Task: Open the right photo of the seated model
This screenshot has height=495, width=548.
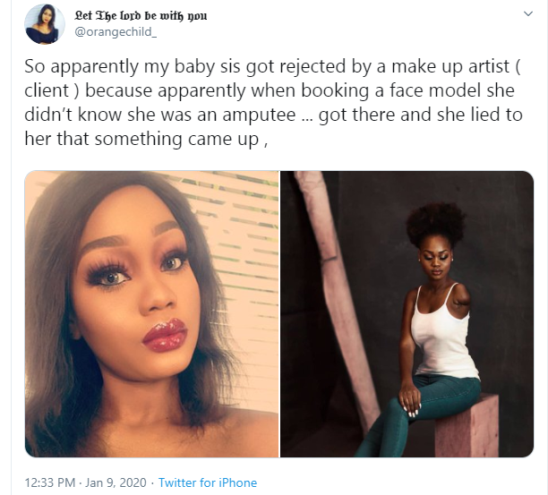Action: [407, 313]
